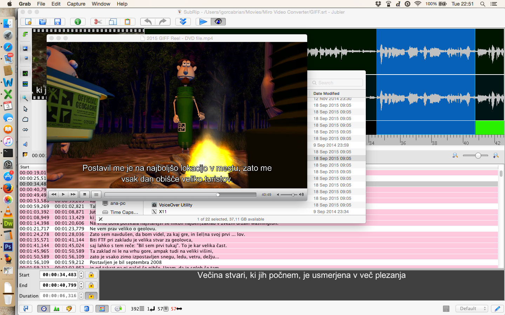Click Spotlight search icon in menu bar

tap(483, 4)
